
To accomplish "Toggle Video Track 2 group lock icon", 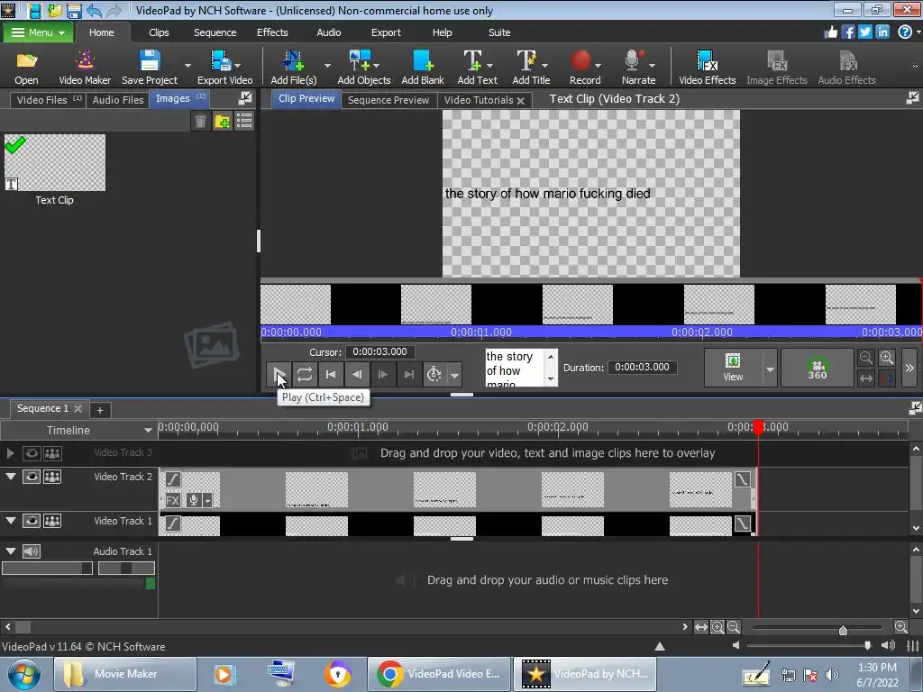I will [x=52, y=477].
